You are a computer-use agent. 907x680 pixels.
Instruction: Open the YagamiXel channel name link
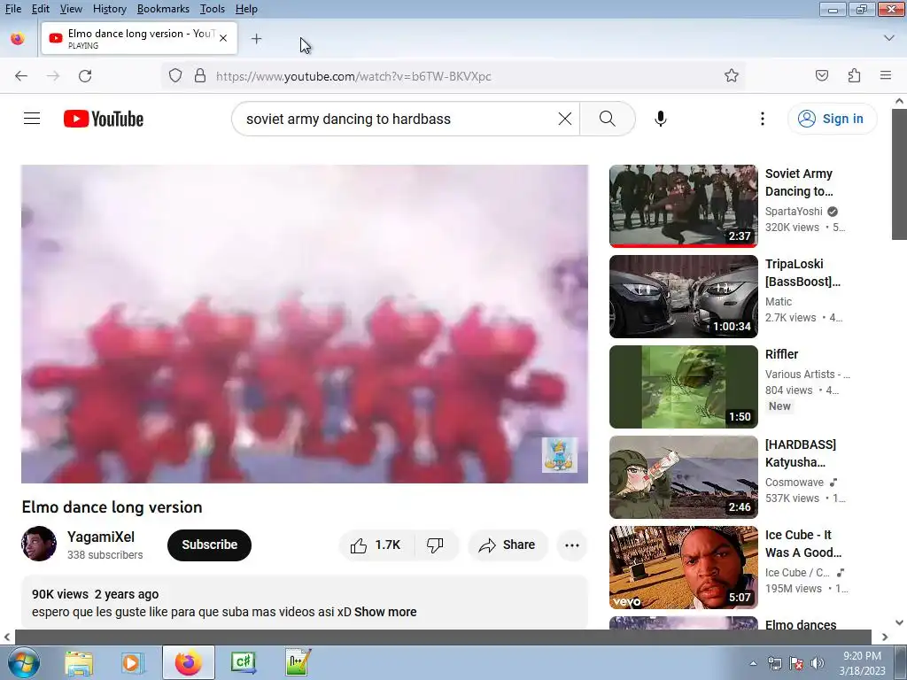pyautogui.click(x=101, y=537)
